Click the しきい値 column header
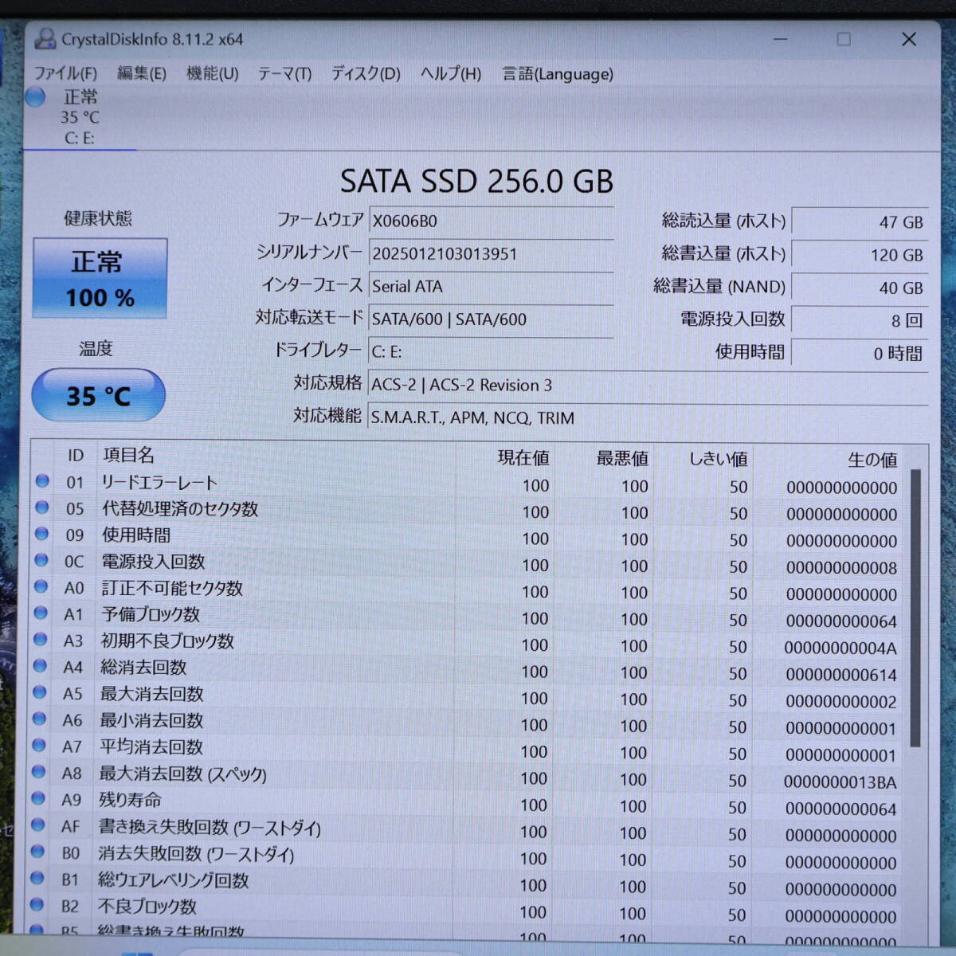 pyautogui.click(x=718, y=459)
